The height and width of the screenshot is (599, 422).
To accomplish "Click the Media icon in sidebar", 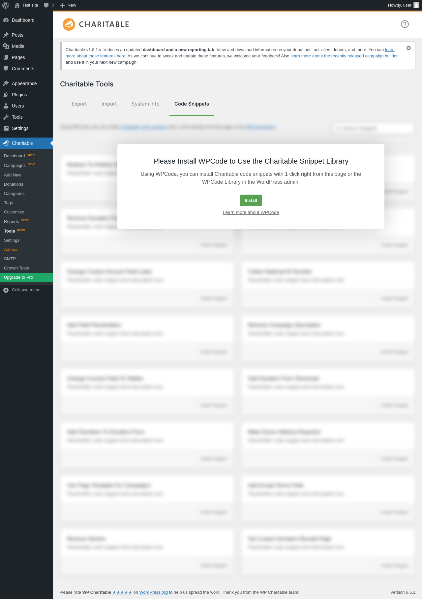I will [6, 46].
